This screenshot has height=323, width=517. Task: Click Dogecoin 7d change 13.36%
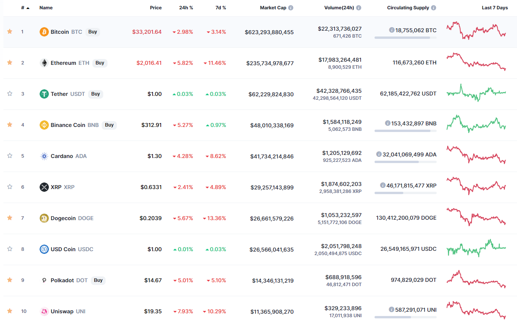[x=214, y=218]
